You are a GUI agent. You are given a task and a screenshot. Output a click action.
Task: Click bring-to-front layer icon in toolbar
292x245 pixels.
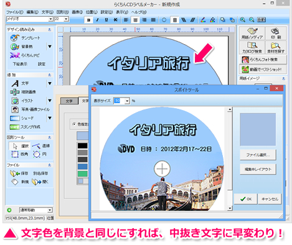click(223, 20)
